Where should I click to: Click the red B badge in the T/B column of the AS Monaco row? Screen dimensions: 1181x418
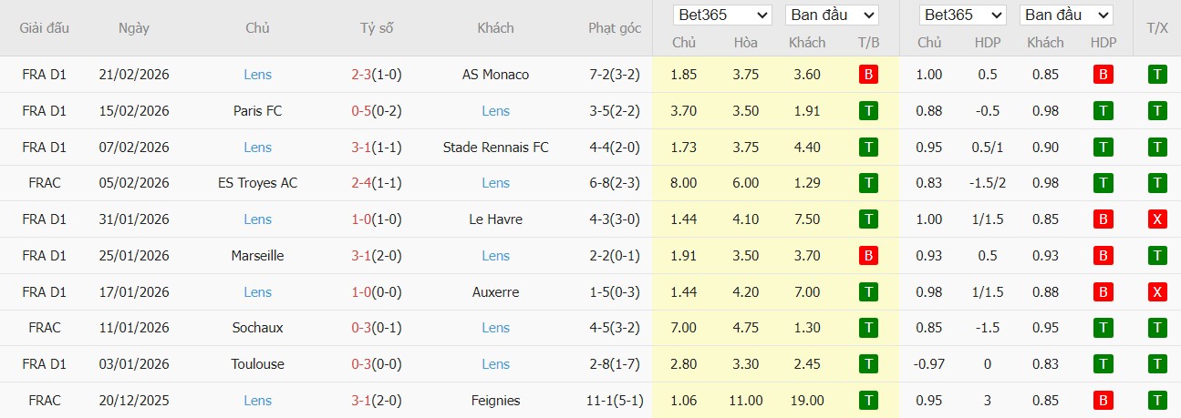pos(868,75)
